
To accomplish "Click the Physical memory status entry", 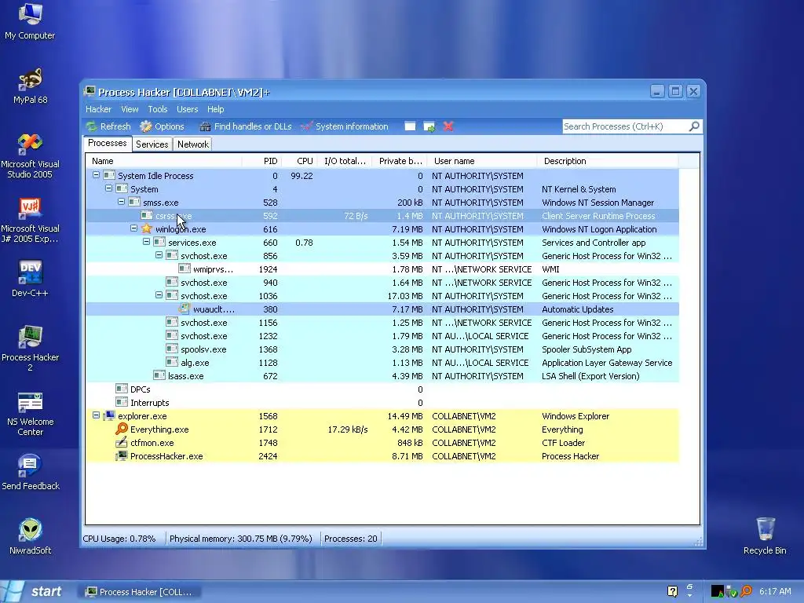I will [x=240, y=539].
